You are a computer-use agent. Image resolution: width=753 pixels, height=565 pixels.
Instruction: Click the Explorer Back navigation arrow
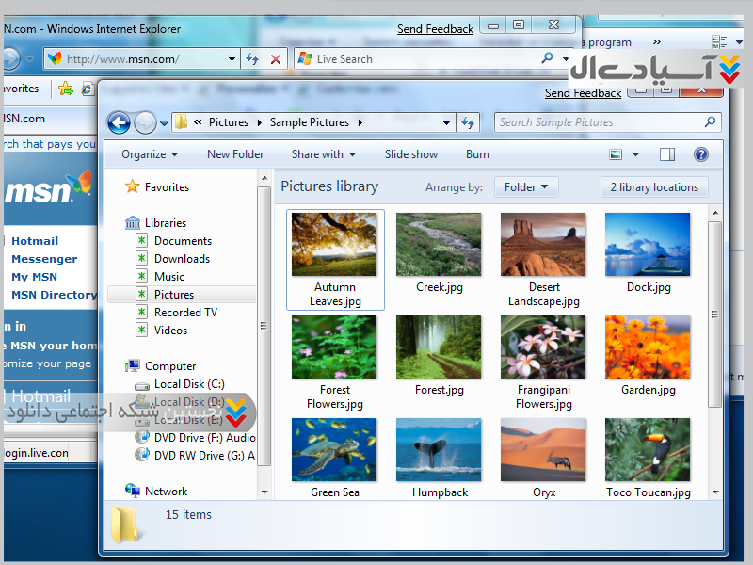click(119, 122)
